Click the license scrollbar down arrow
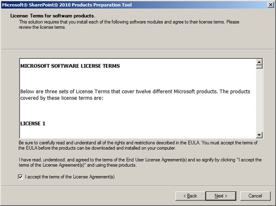Screen dimensions: 276x206 259,134
